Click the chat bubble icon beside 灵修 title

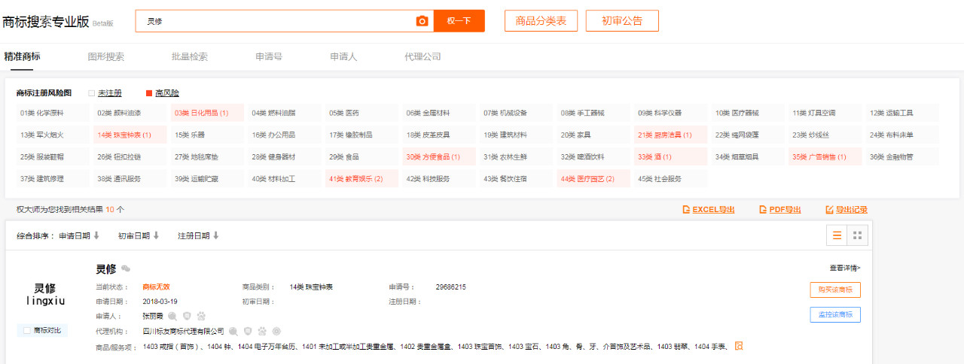point(126,268)
